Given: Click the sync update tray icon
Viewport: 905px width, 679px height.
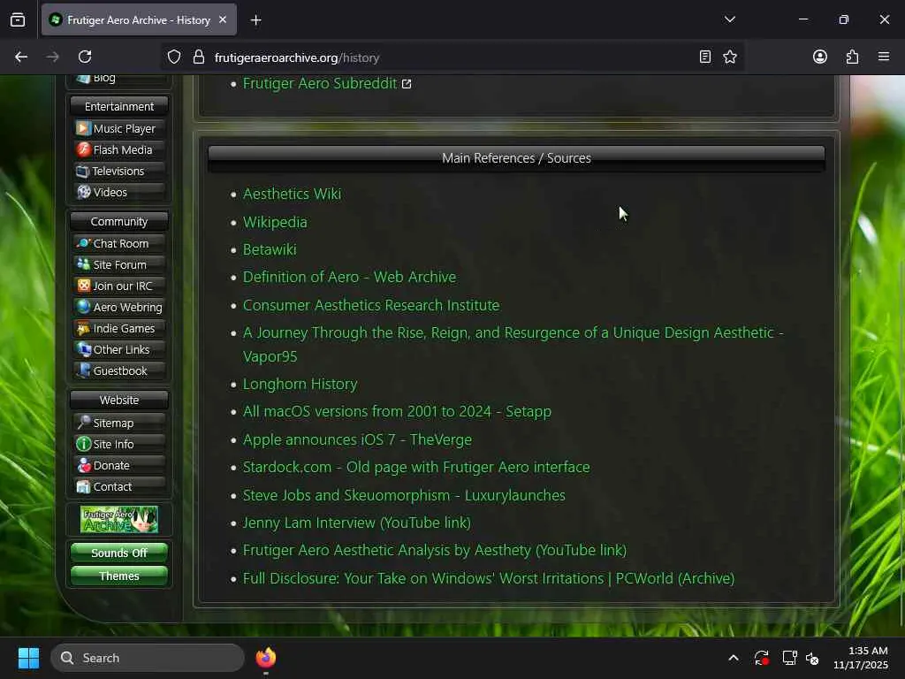Looking at the screenshot, I should [x=761, y=658].
